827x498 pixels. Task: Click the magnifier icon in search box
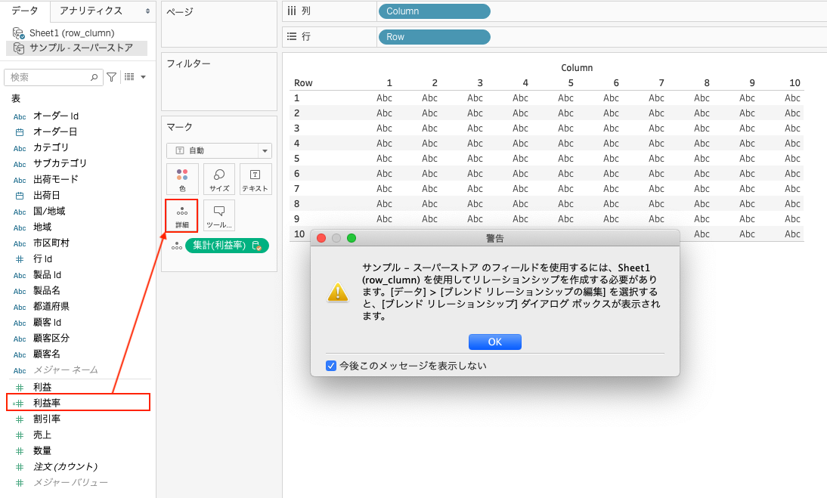click(x=94, y=77)
